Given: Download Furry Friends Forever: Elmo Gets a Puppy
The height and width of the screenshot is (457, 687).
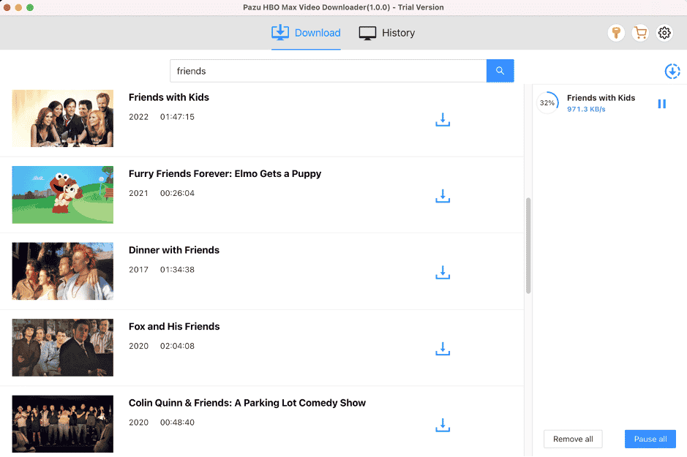Looking at the screenshot, I should point(443,196).
